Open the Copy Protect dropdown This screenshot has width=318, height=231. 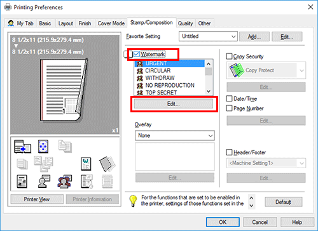[266, 70]
